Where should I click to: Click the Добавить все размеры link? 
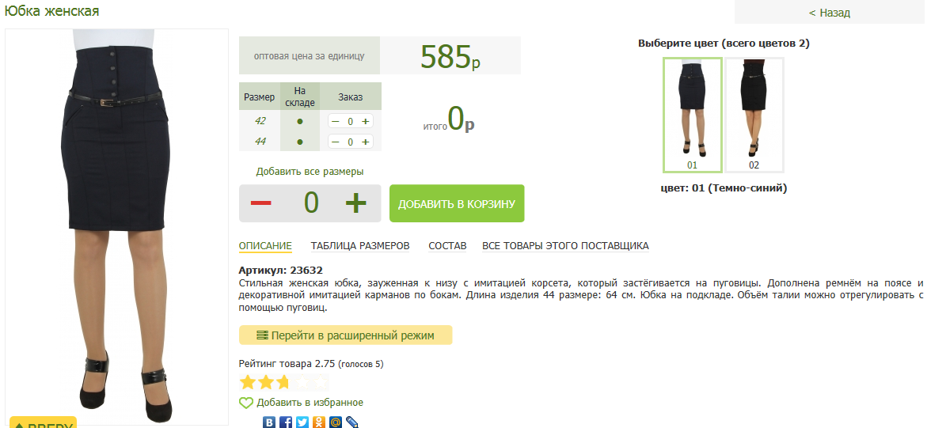310,171
